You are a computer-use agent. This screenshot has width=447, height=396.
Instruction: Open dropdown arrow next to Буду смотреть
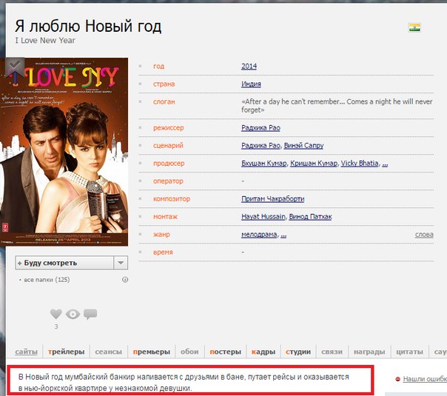click(x=121, y=263)
